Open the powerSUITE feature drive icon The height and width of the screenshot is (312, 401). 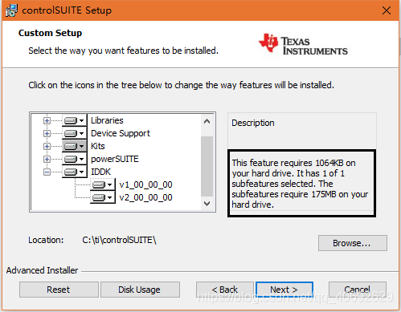click(x=75, y=159)
